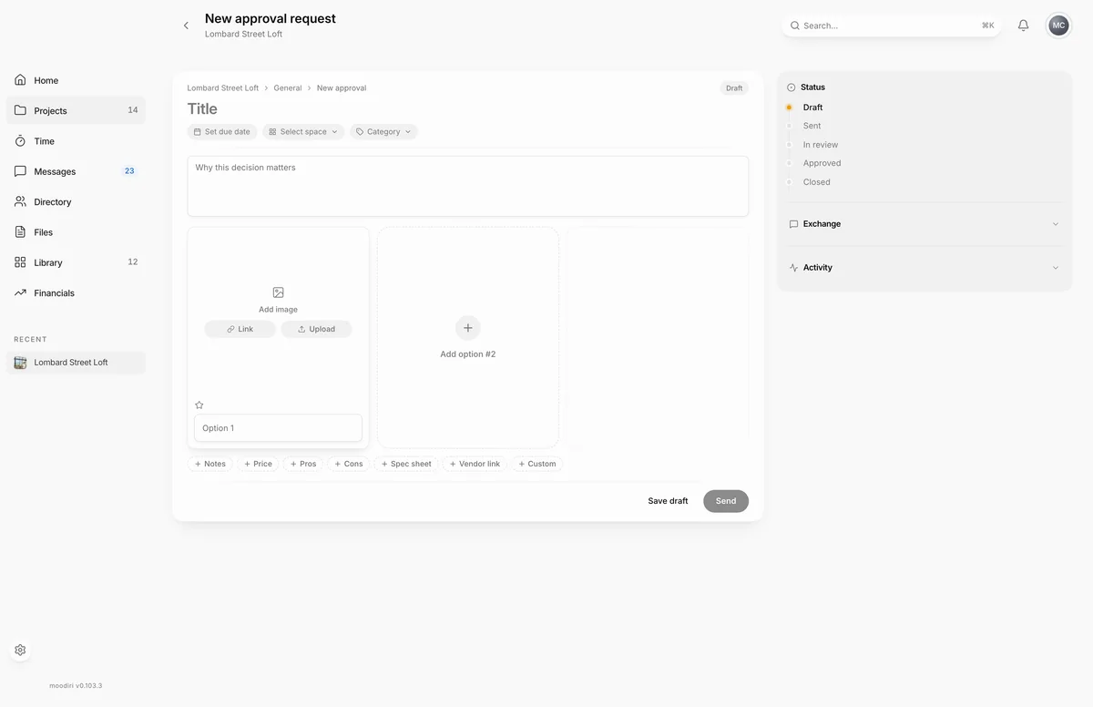Image resolution: width=1093 pixels, height=707 pixels.
Task: Click the Upload image button
Action: (316, 329)
